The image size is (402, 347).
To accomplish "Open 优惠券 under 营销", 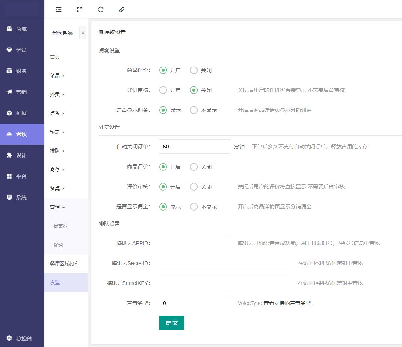I will (x=60, y=226).
